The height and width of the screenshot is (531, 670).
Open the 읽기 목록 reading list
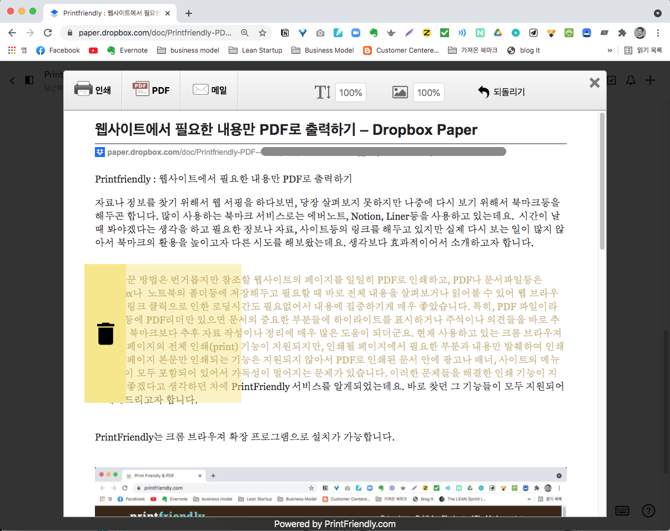(643, 50)
